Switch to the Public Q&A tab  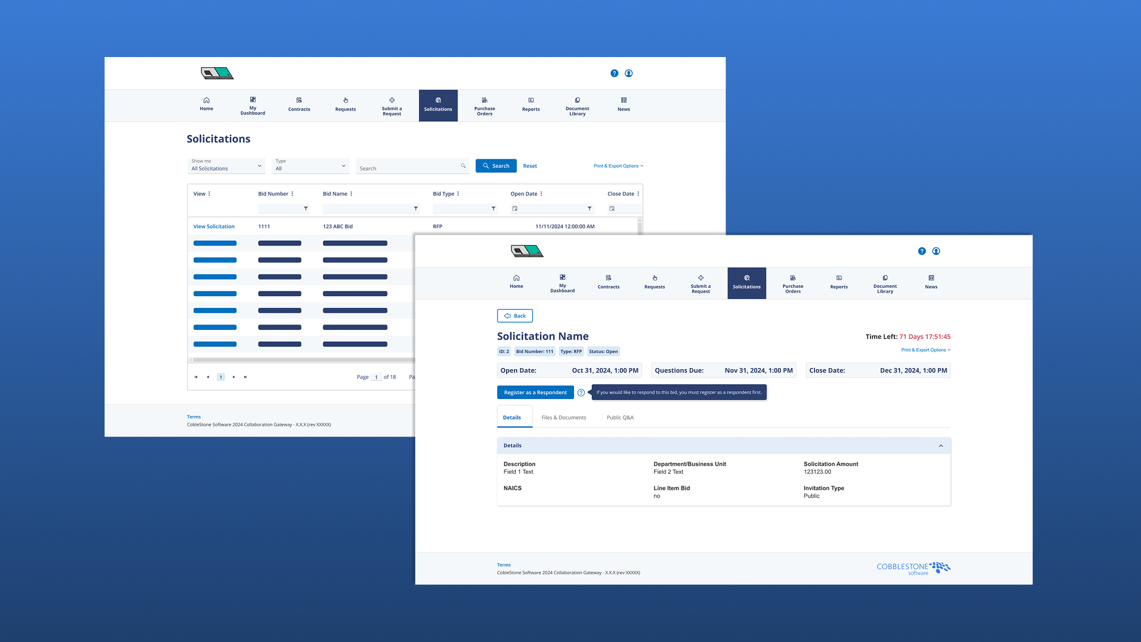[x=620, y=417]
